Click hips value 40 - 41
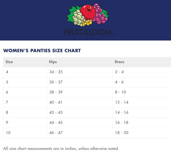The height and width of the screenshot is (161, 171). point(56,102)
